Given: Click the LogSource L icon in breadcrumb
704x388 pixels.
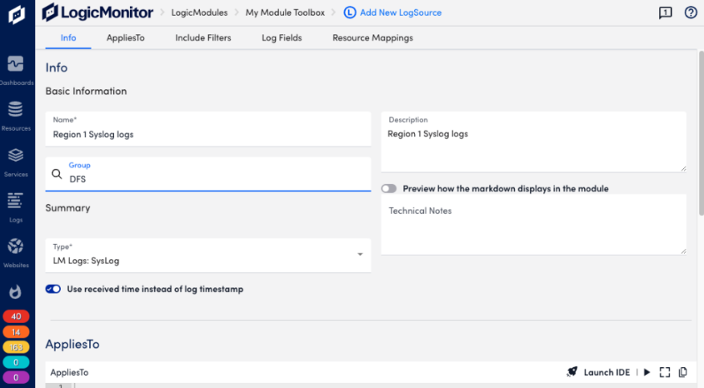Looking at the screenshot, I should [x=350, y=12].
